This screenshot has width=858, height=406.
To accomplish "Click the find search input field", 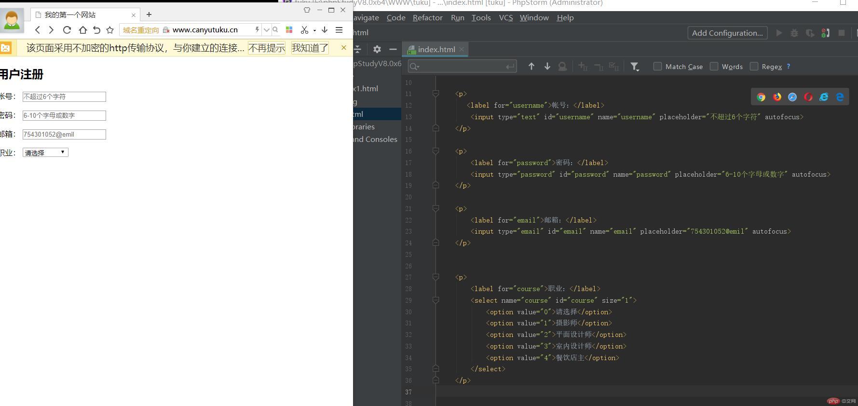I will 462,66.
